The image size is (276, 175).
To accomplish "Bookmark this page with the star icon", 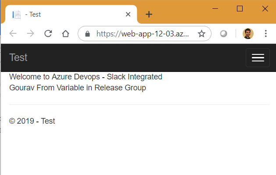I will click(201, 34).
